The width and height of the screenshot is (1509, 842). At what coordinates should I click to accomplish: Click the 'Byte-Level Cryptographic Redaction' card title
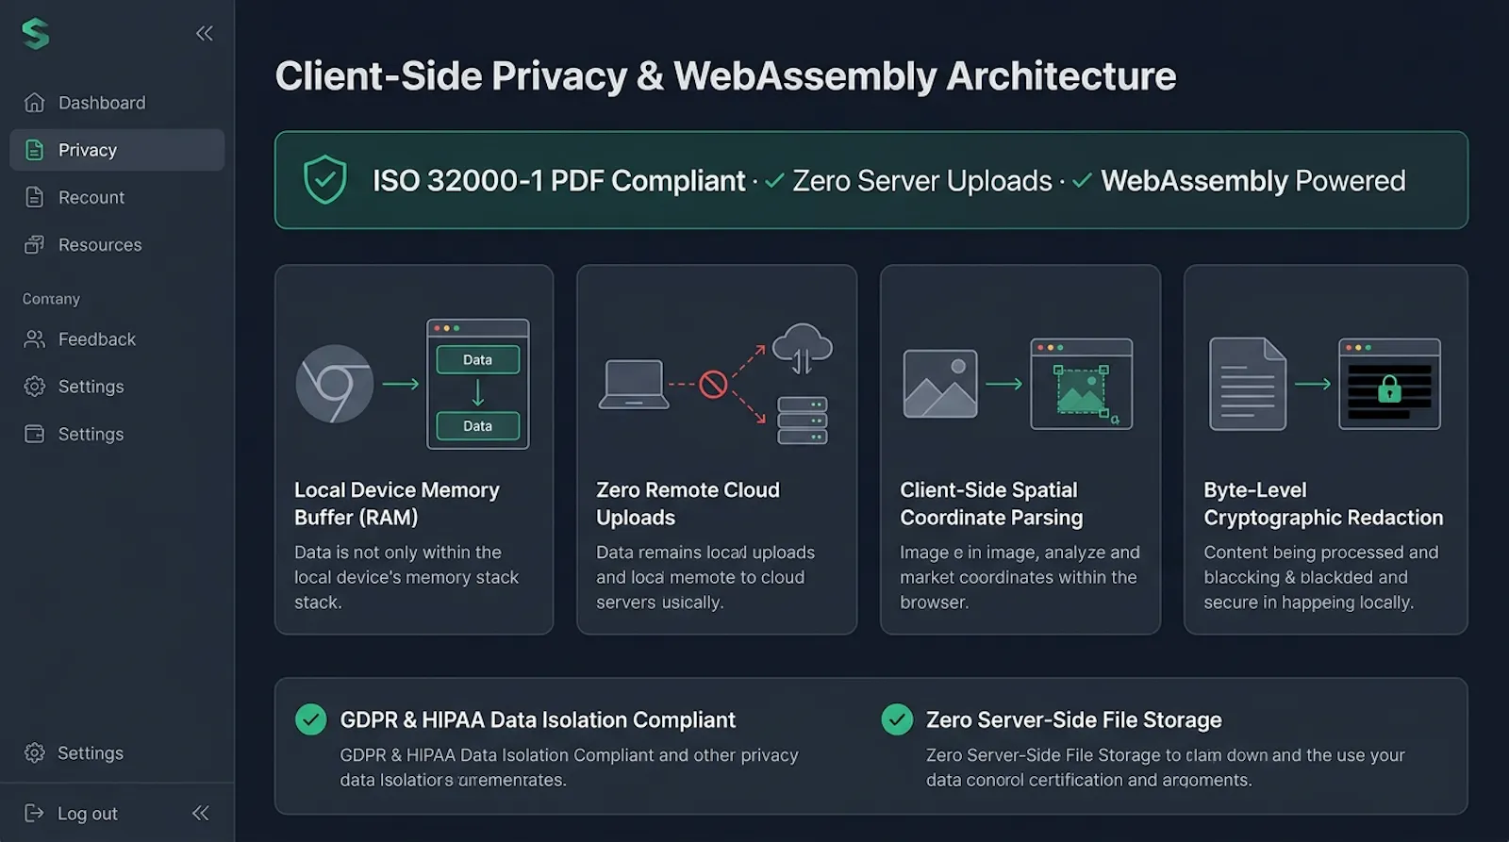point(1323,504)
